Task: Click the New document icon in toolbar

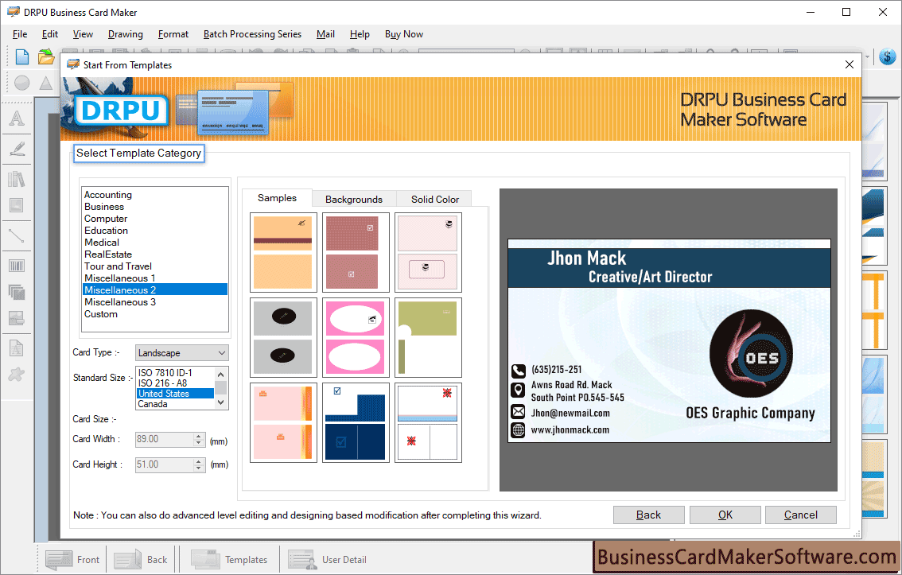Action: click(x=21, y=57)
